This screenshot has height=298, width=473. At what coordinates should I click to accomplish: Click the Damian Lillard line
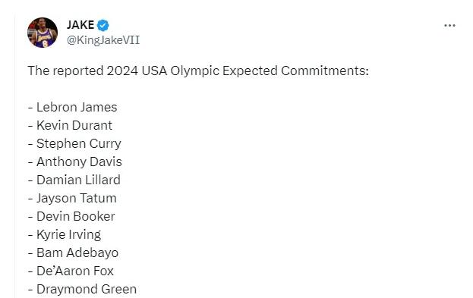[x=74, y=180]
